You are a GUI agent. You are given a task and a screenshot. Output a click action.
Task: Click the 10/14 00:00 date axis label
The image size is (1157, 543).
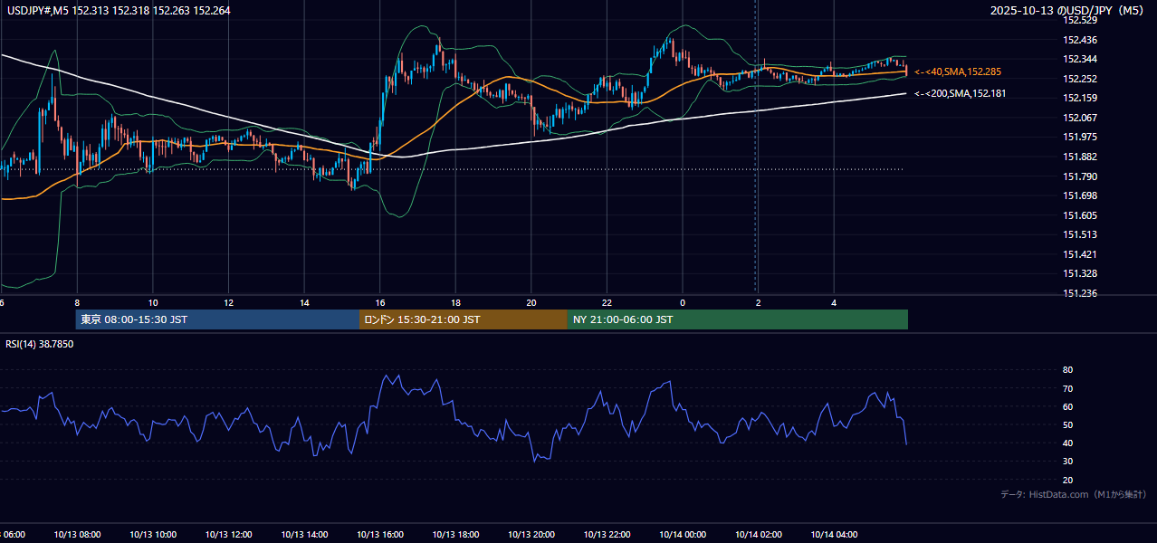pyautogui.click(x=683, y=535)
